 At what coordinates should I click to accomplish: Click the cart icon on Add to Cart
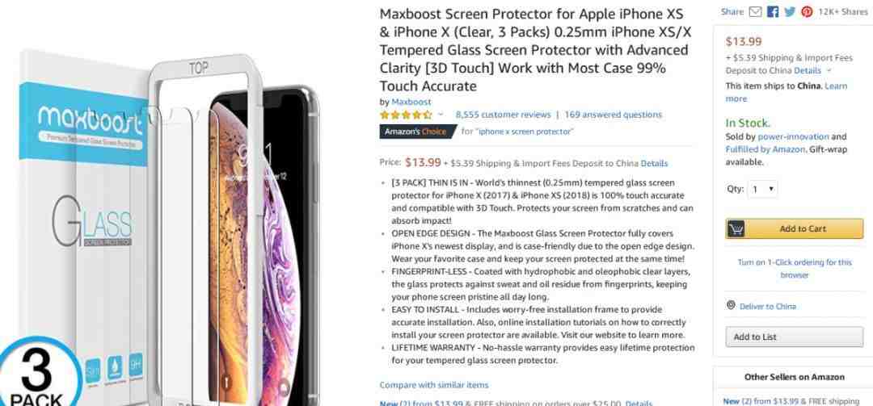coord(736,228)
